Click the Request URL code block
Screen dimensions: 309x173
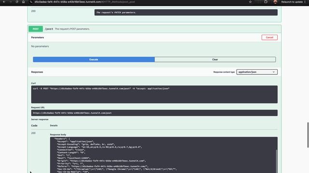[154, 113]
